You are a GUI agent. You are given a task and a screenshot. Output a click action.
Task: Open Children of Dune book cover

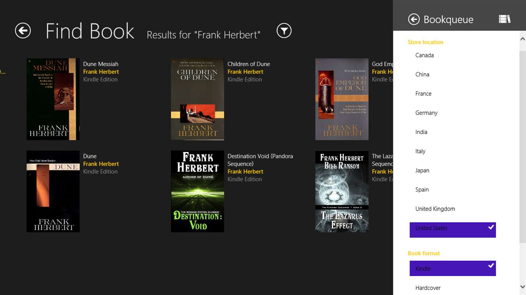coord(197,99)
